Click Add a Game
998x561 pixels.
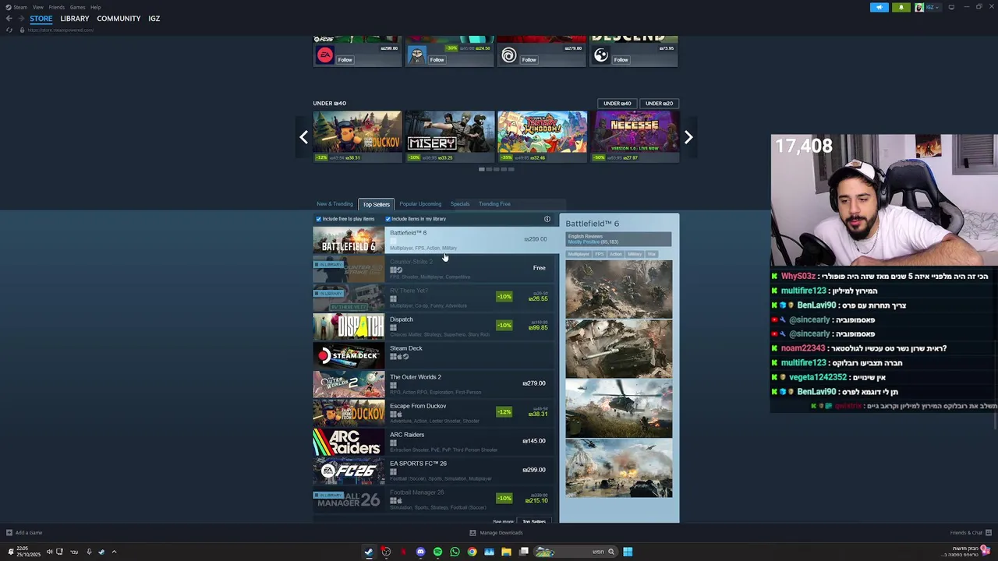point(24,533)
